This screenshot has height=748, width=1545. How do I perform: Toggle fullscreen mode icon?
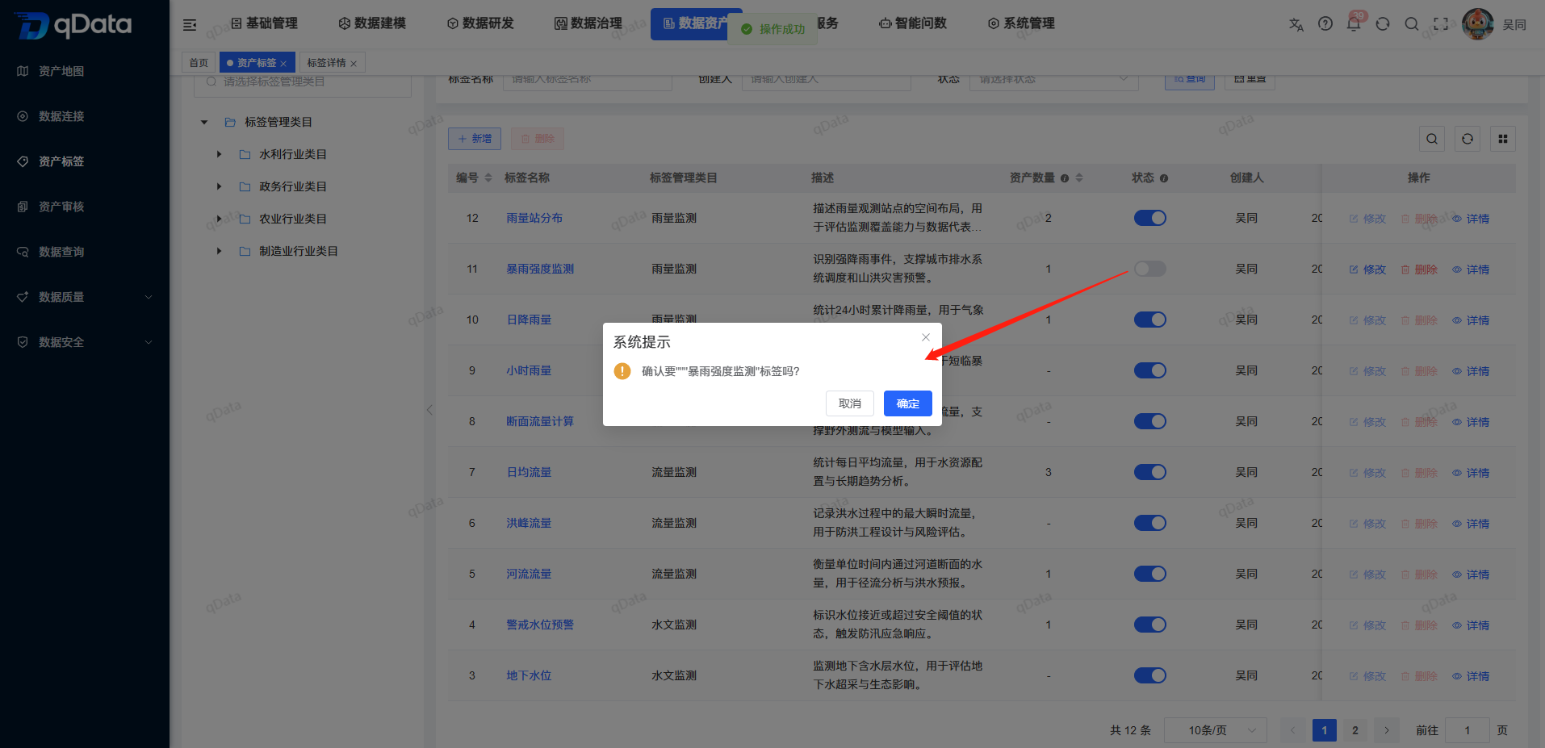point(1441,24)
